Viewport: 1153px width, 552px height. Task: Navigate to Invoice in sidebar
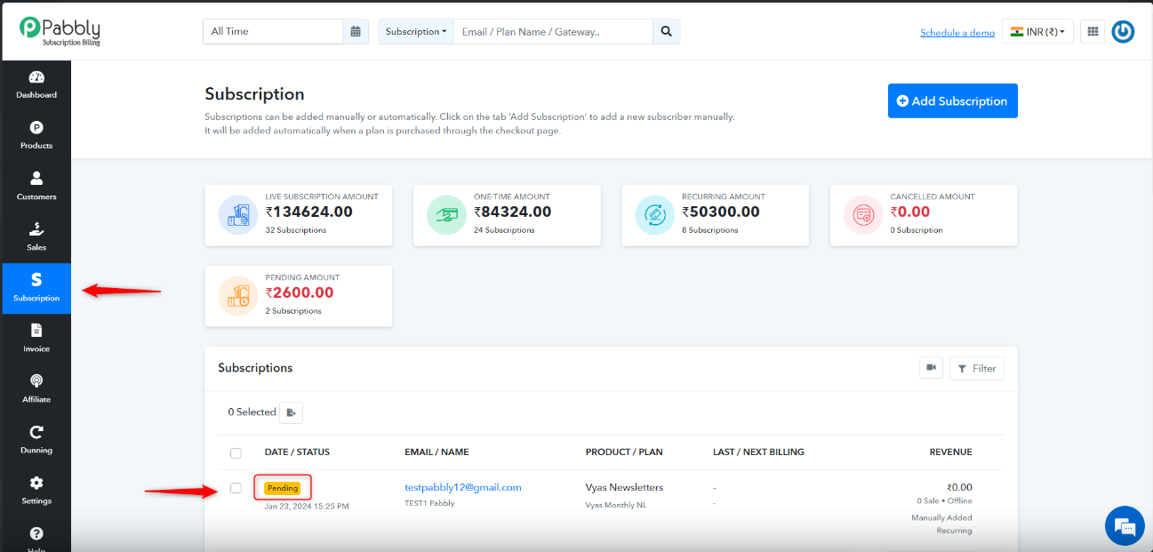point(36,339)
